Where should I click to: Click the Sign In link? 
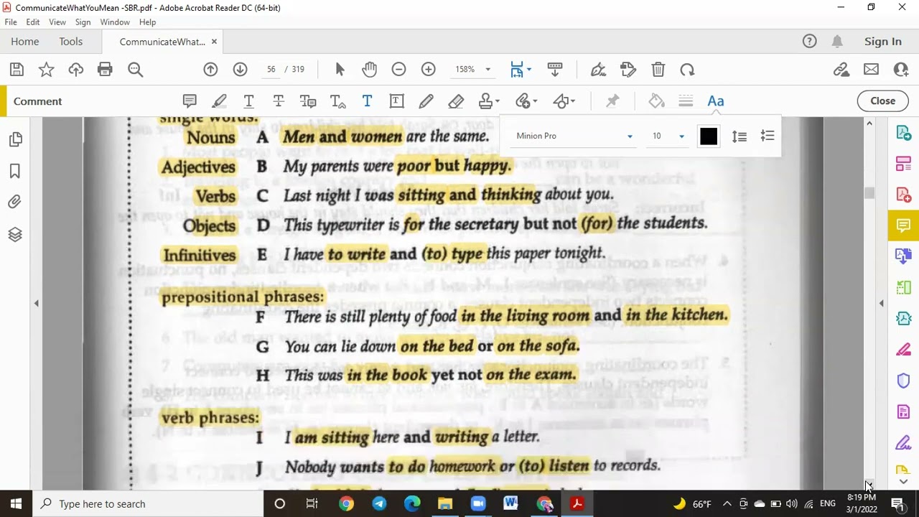click(x=882, y=42)
